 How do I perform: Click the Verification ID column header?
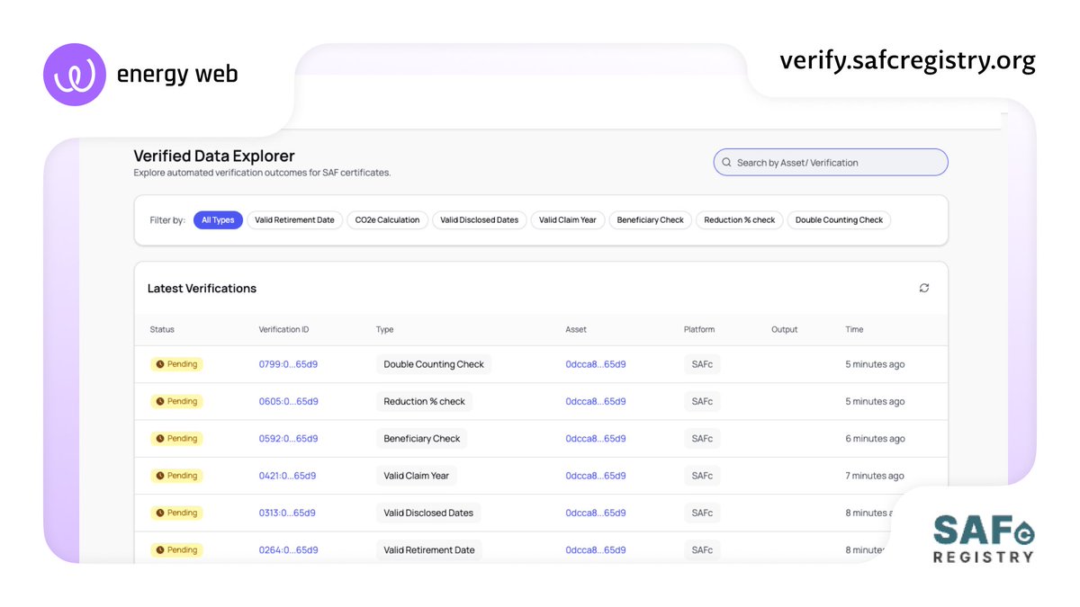coord(283,329)
